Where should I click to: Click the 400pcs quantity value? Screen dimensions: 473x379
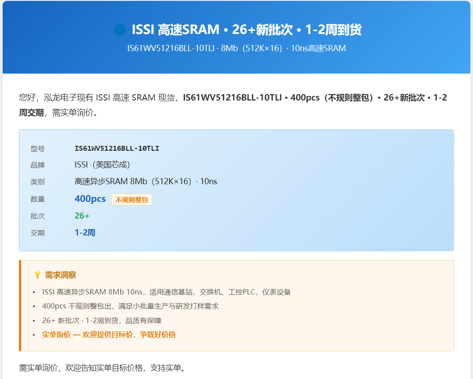point(90,199)
